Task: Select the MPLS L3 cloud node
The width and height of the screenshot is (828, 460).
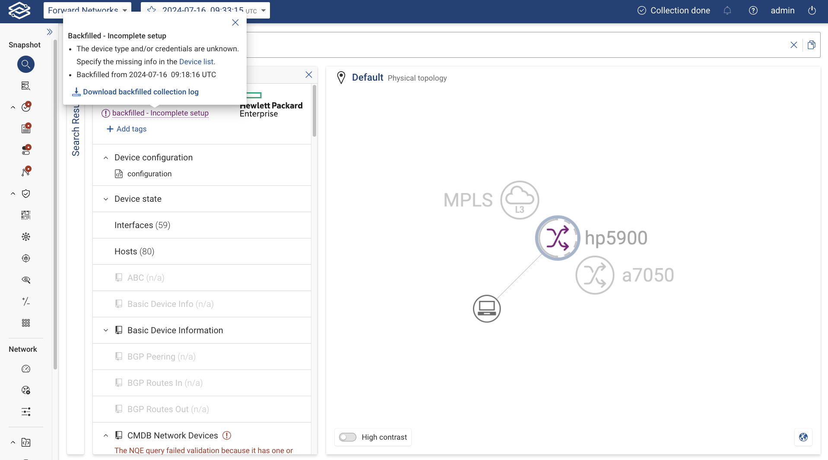Action: coord(520,200)
